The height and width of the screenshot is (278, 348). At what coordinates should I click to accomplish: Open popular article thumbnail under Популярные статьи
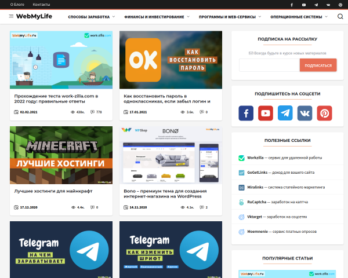coord(287,274)
